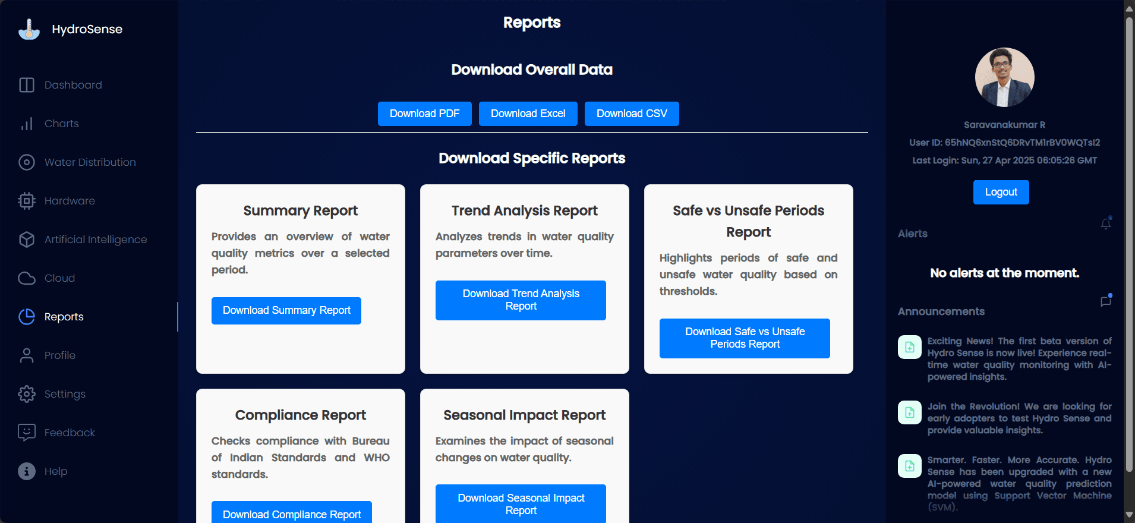Click the 'Compliance Report' card title
Viewport: 1135px width, 523px height.
301,415
